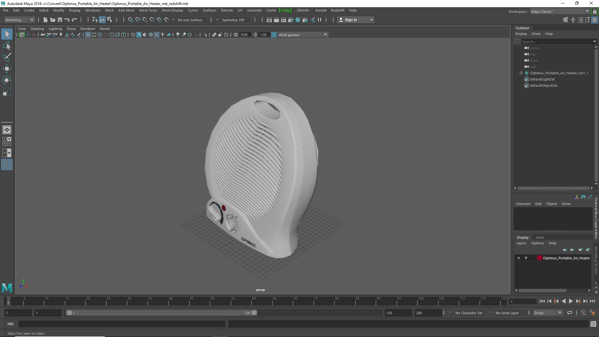Viewport: 599px width, 337px height.
Task: Activate the Scale tool
Action: [7, 92]
